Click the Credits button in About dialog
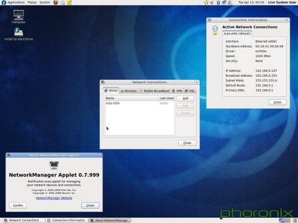The image size is (298, 223). (x=18, y=205)
